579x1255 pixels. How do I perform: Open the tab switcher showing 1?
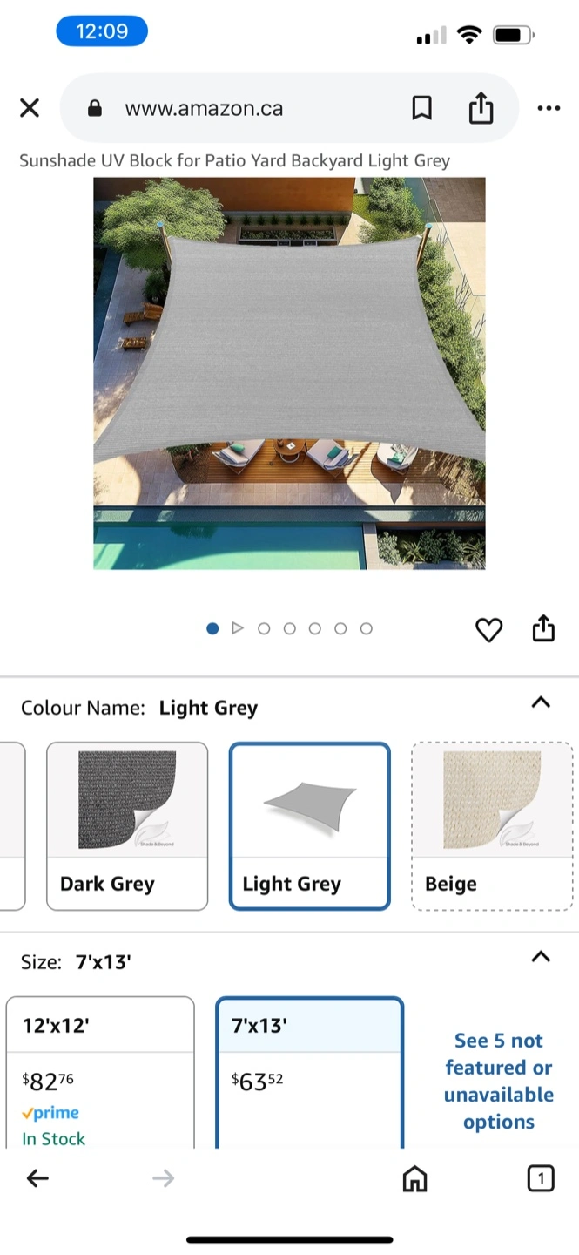pyautogui.click(x=541, y=1179)
